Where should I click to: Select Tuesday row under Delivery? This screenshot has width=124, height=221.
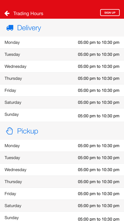coord(62,54)
